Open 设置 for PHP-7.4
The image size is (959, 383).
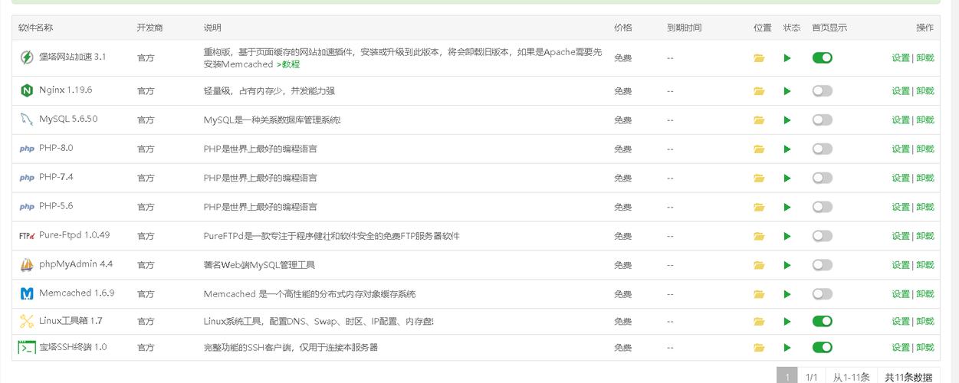901,178
